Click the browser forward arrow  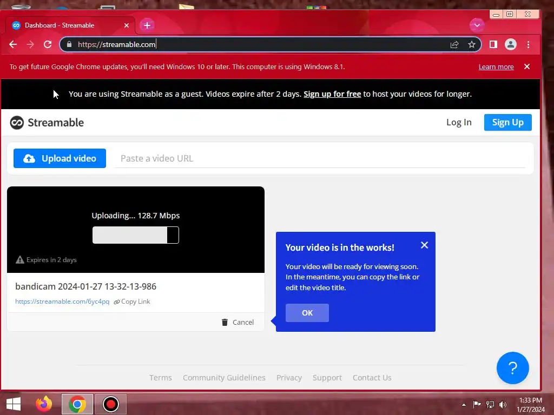(x=30, y=44)
